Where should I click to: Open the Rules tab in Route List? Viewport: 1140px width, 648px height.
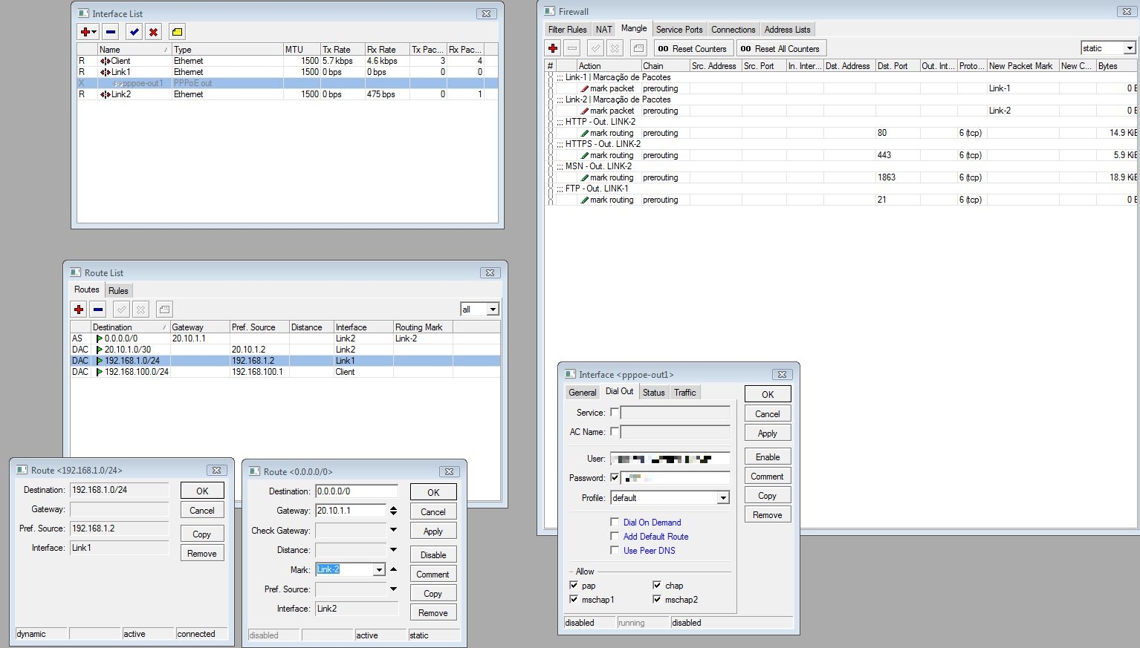[x=118, y=290]
